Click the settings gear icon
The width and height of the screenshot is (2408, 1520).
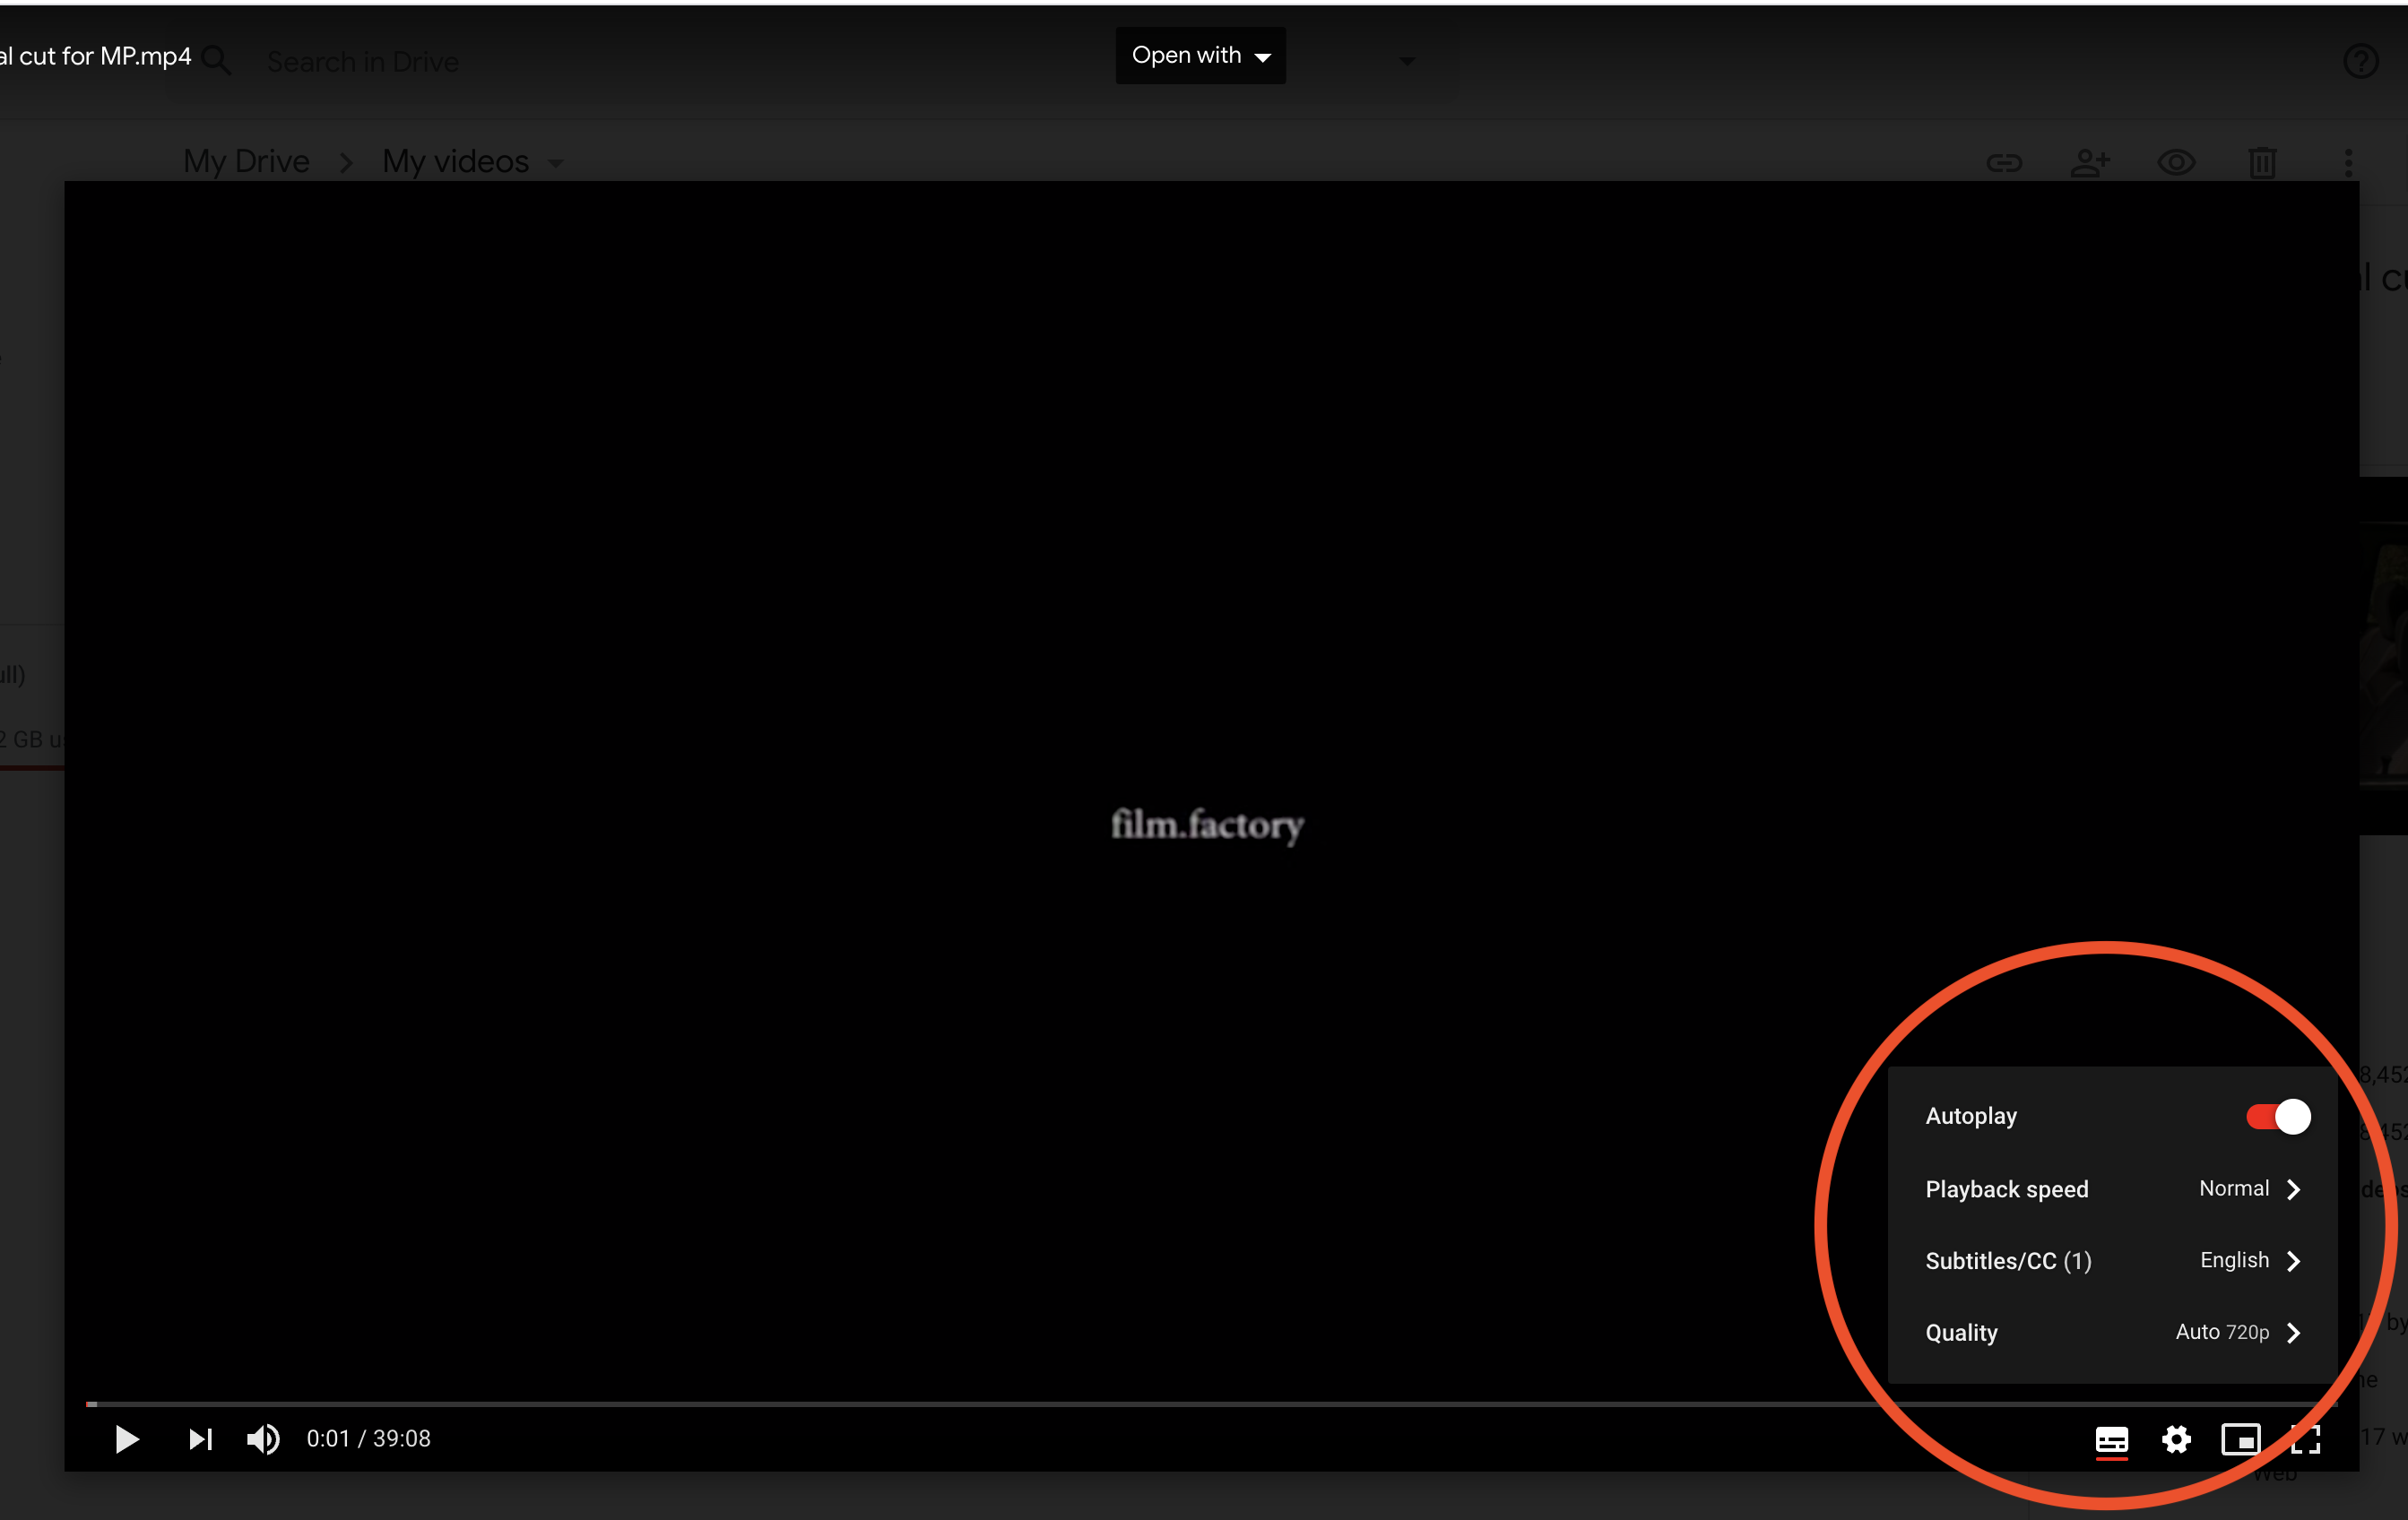(x=2176, y=1440)
